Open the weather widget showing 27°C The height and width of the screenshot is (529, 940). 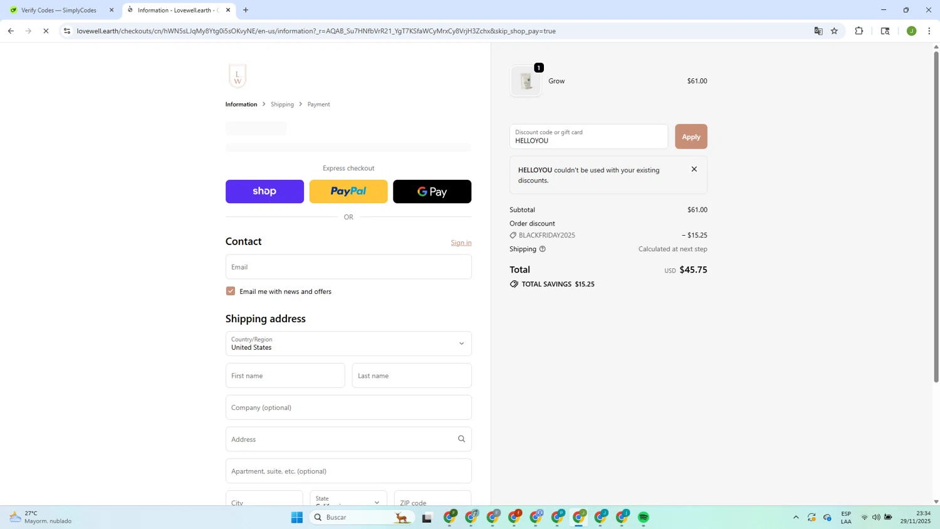40,517
